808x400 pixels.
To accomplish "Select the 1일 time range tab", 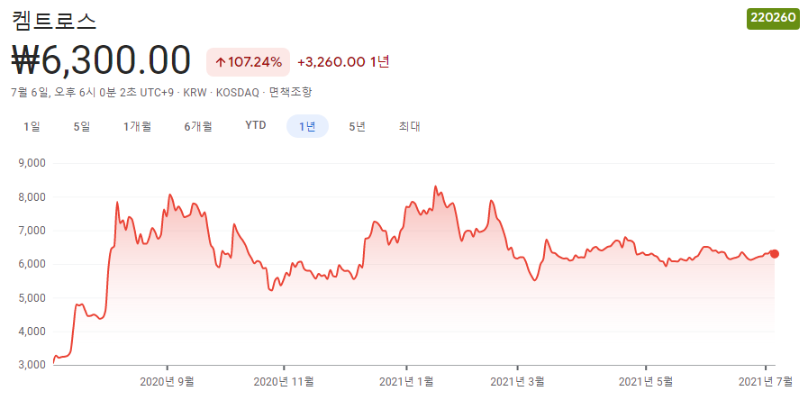I will pos(32,126).
